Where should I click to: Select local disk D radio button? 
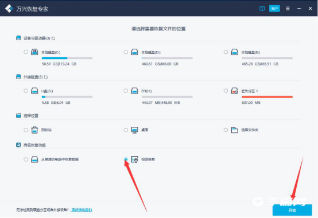coord(126,52)
